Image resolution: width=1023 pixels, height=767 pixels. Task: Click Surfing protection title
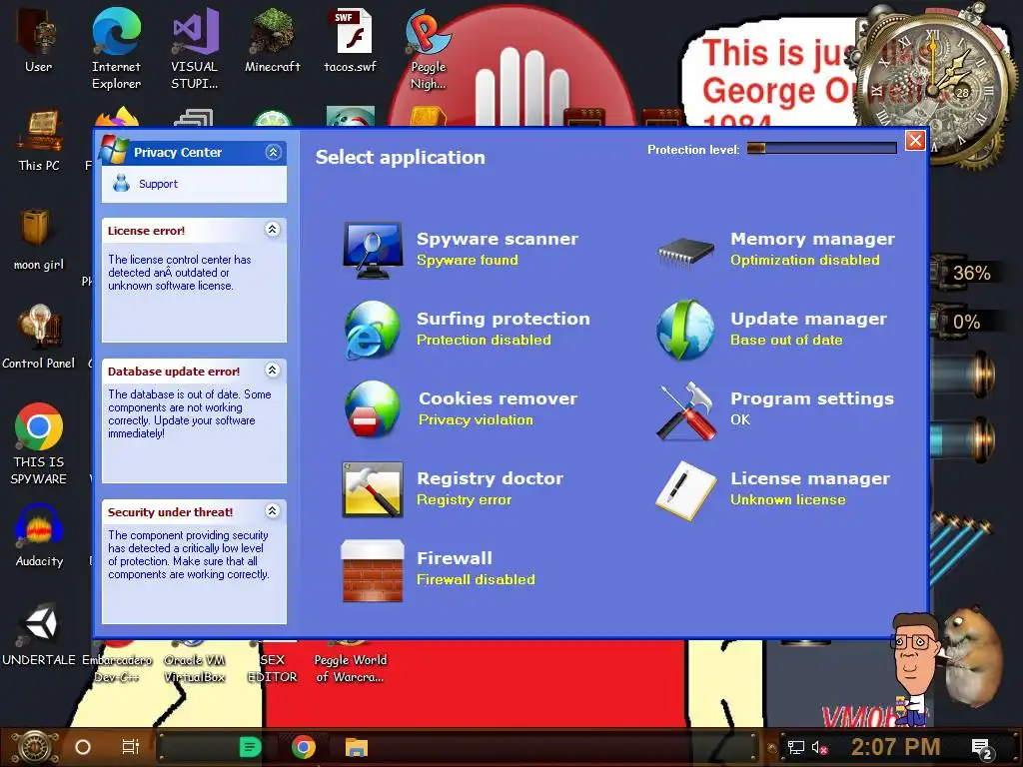[504, 319]
